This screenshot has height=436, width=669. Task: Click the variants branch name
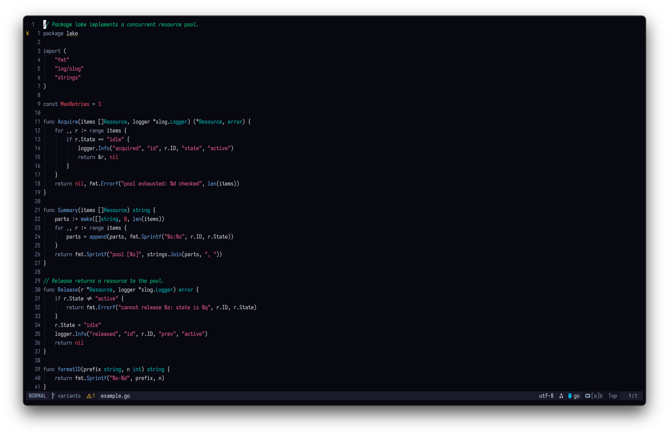(69, 396)
